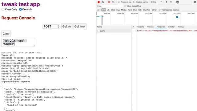Stop recording network log with red button
The image size is (197, 111).
coord(98,2)
